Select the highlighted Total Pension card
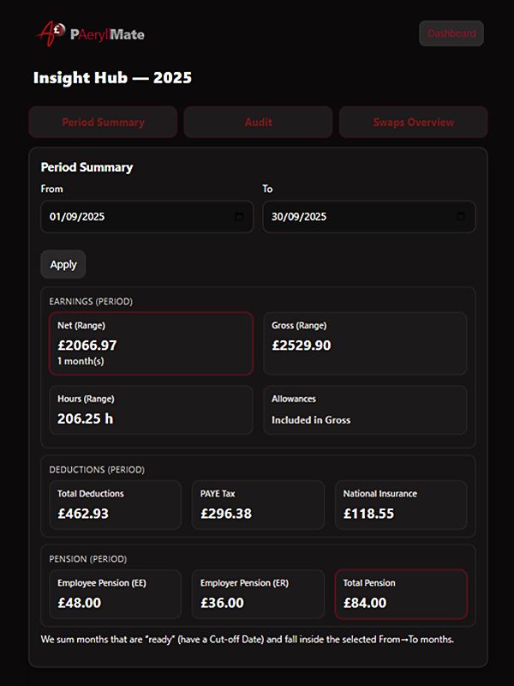This screenshot has height=686, width=514. (401, 594)
